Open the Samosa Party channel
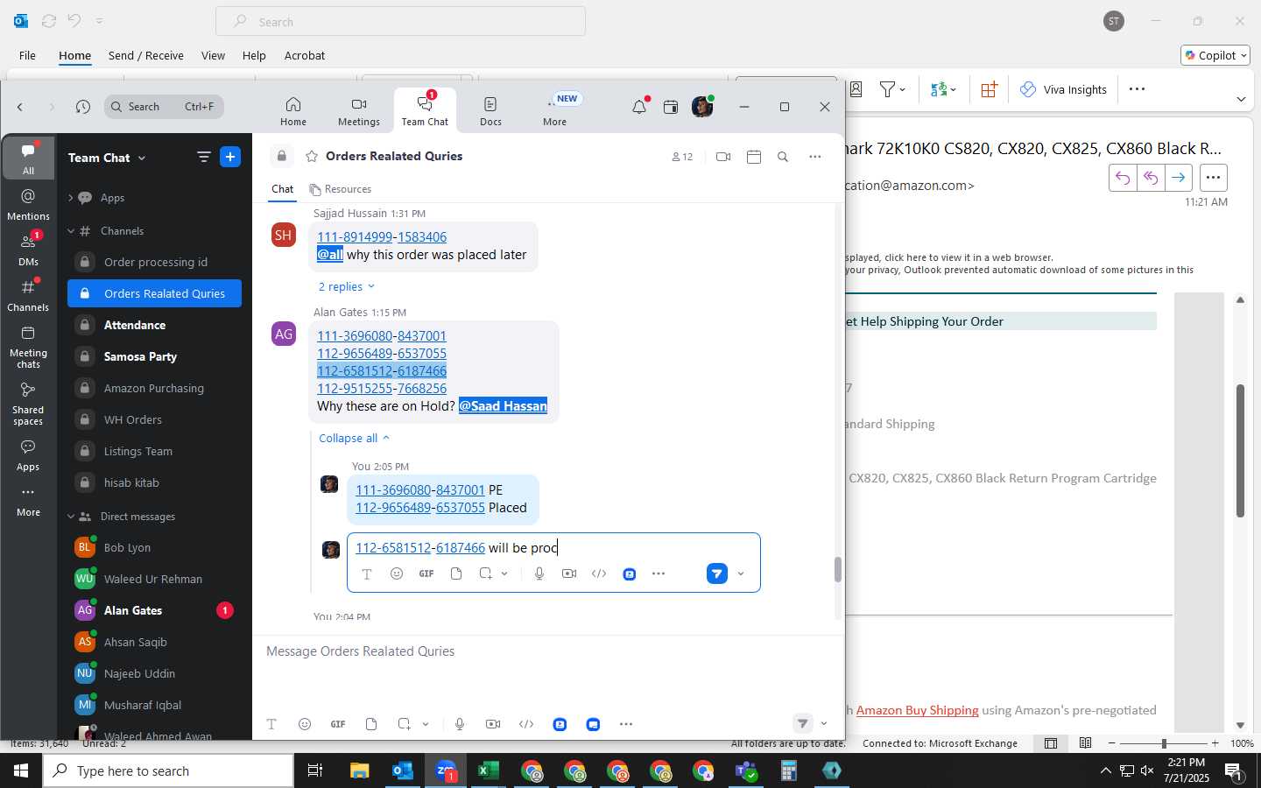Screen dimensions: 1261x788 click(154, 356)
